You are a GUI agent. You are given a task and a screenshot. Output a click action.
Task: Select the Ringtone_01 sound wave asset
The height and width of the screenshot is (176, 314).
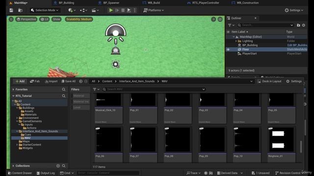281,144
